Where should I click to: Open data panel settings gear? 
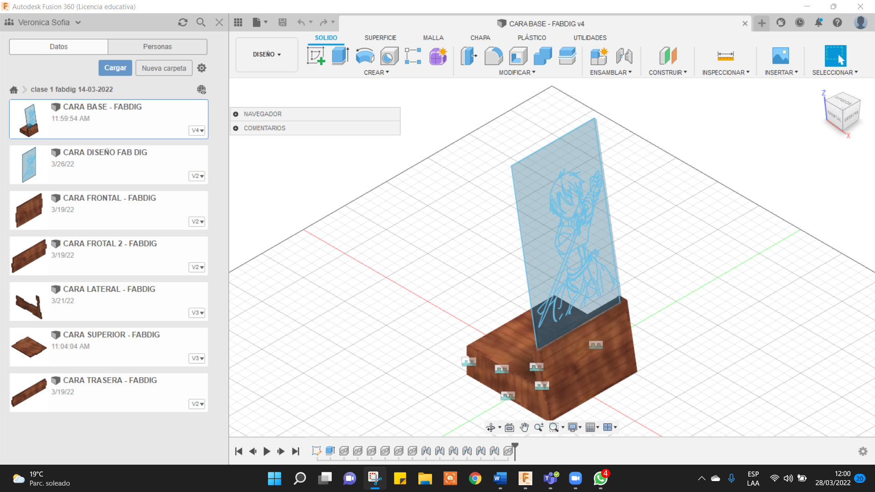[x=201, y=68]
